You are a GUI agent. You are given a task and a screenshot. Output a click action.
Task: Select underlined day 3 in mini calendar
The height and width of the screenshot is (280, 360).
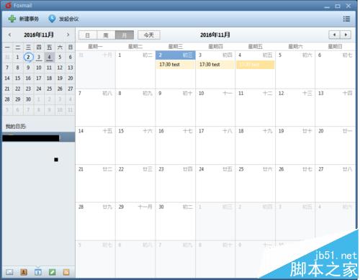point(39,57)
